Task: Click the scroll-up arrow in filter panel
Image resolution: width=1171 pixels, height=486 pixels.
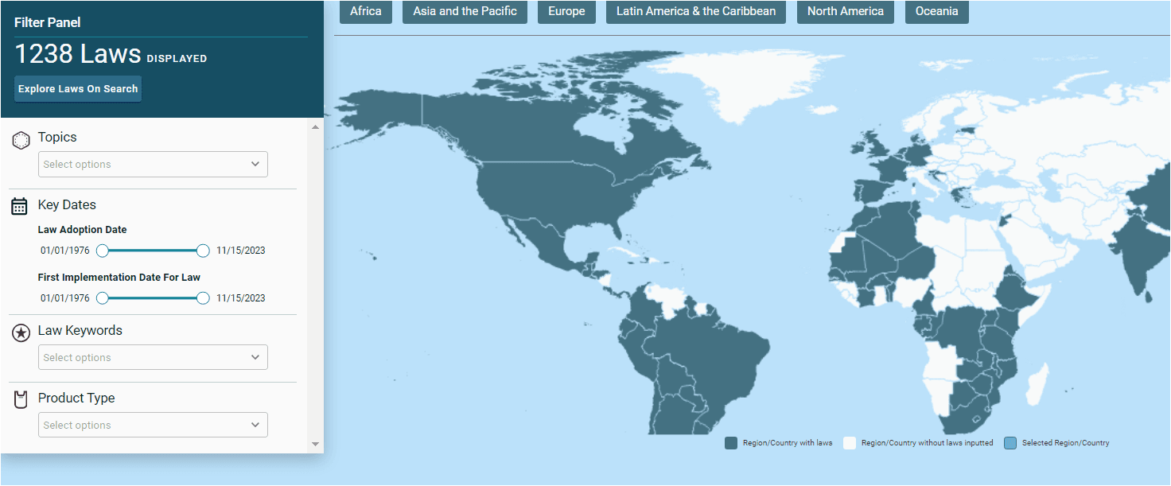Action: click(x=315, y=127)
